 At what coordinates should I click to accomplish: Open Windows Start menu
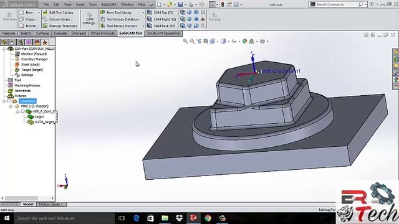click(x=7, y=218)
